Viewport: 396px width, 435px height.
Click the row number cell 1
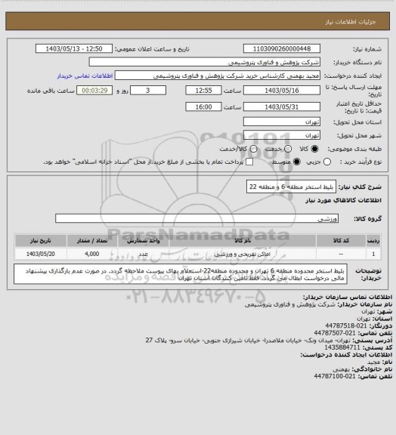(x=373, y=254)
